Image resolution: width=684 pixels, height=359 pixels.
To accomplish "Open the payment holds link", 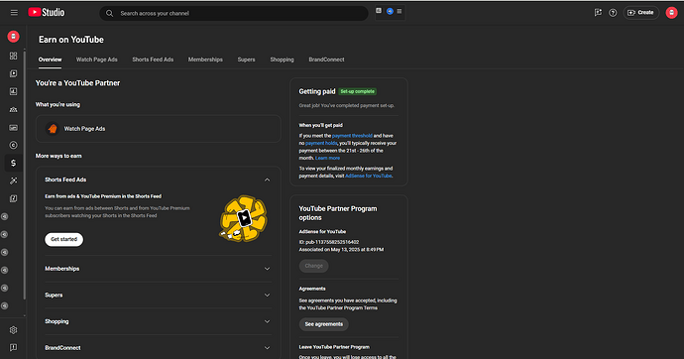I will coord(321,143).
